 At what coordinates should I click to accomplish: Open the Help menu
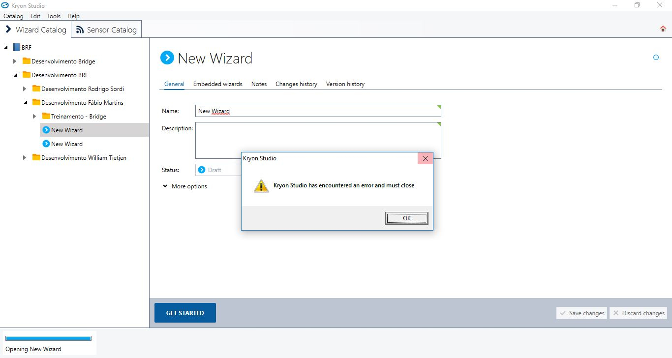pos(73,16)
